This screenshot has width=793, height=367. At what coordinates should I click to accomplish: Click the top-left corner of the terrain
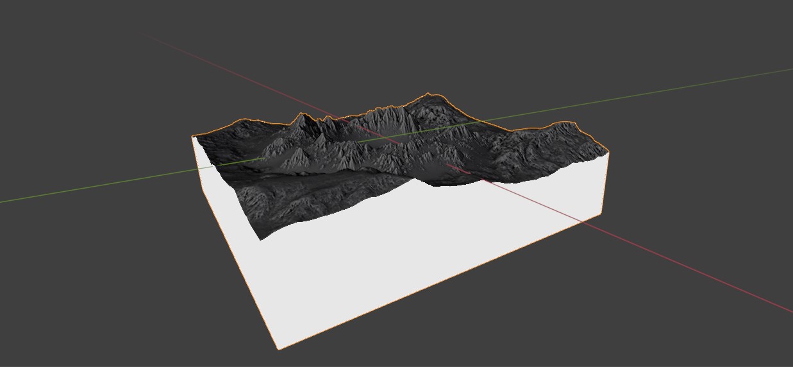193,136
